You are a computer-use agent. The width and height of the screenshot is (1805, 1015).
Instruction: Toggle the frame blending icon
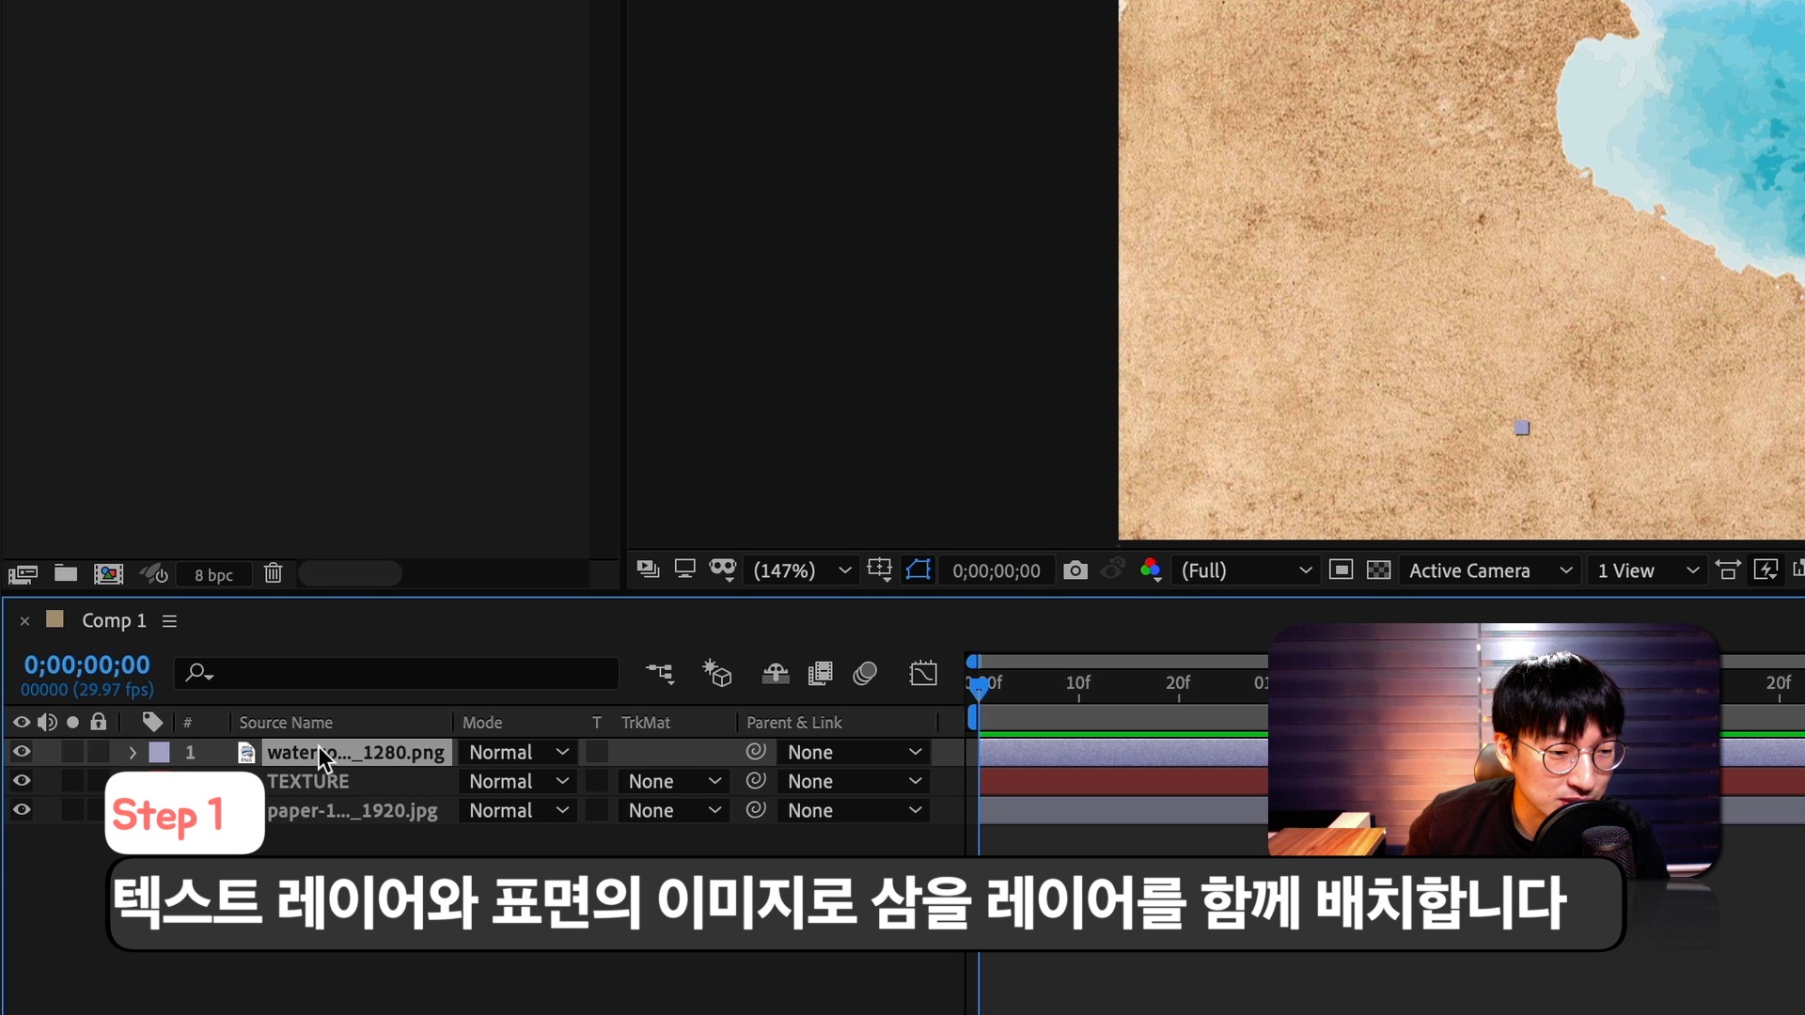(x=820, y=674)
